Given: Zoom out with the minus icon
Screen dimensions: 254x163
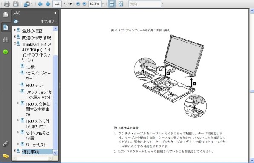Looking at the screenshot, I should (x=78, y=4).
